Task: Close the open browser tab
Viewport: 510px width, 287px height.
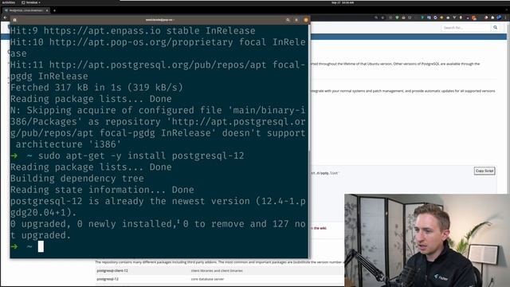Action: tap(47, 10)
